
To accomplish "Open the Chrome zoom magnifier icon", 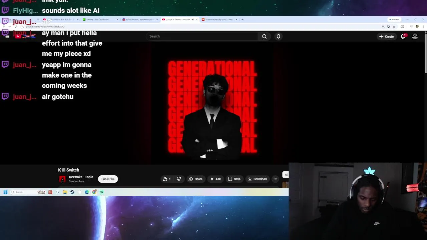I will pyautogui.click(x=383, y=26).
